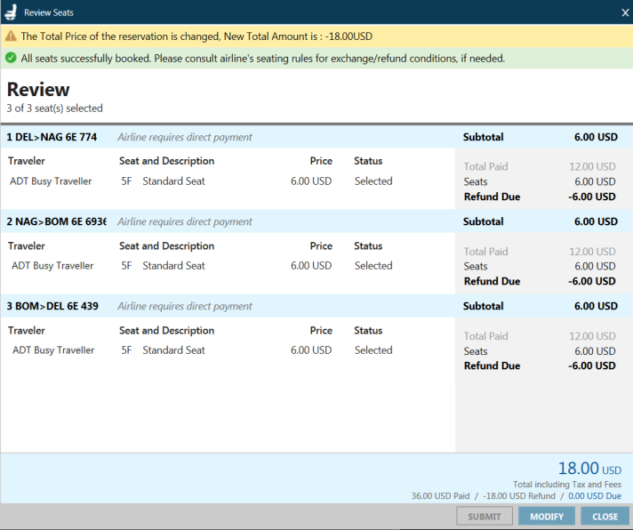Click seat 5F in the NAG>BOM segment
Screen dimensions: 633x530
tap(126, 266)
